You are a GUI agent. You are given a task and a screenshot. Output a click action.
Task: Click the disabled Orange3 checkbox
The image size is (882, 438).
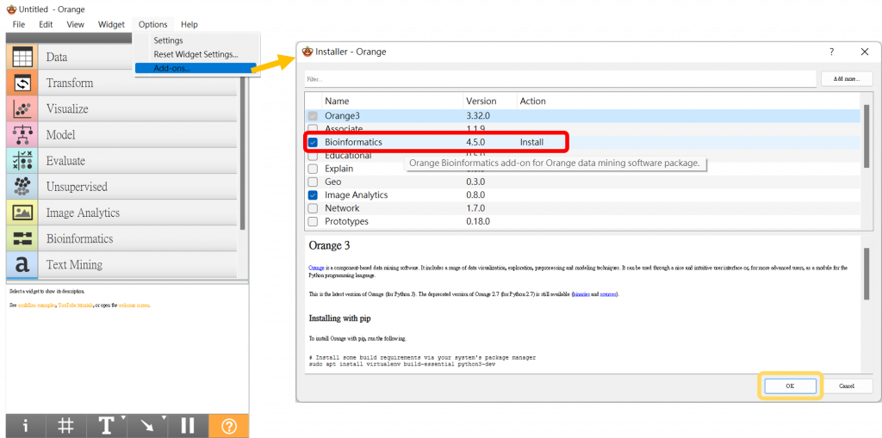click(x=313, y=116)
